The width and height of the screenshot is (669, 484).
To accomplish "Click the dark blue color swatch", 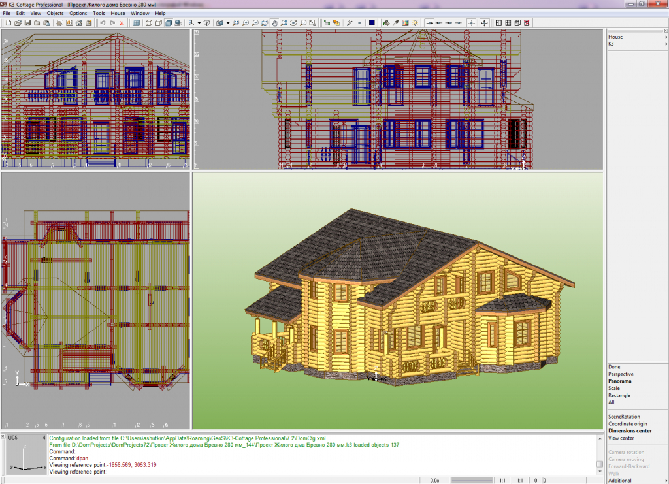I will pyautogui.click(x=372, y=23).
